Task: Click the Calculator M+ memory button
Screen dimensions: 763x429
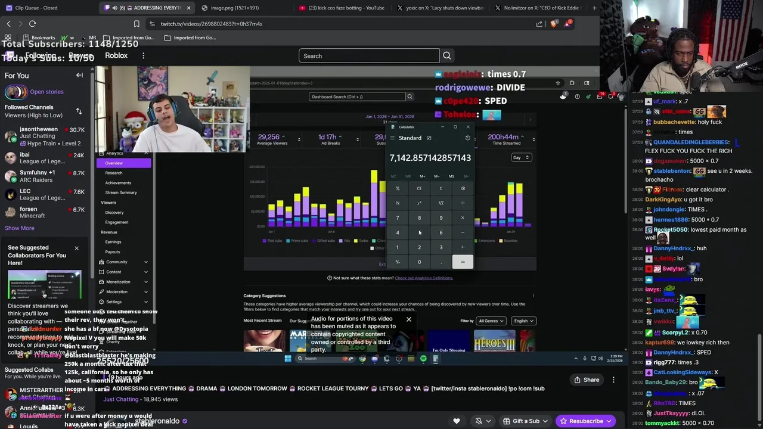Action: (422, 176)
